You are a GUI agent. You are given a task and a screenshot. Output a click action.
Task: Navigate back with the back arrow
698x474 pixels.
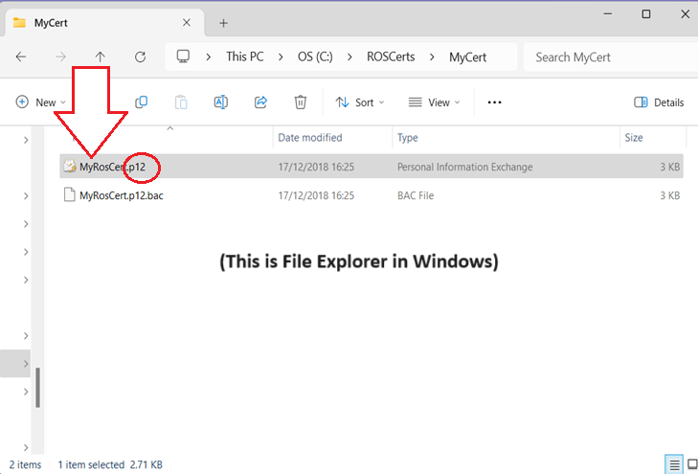(x=21, y=56)
